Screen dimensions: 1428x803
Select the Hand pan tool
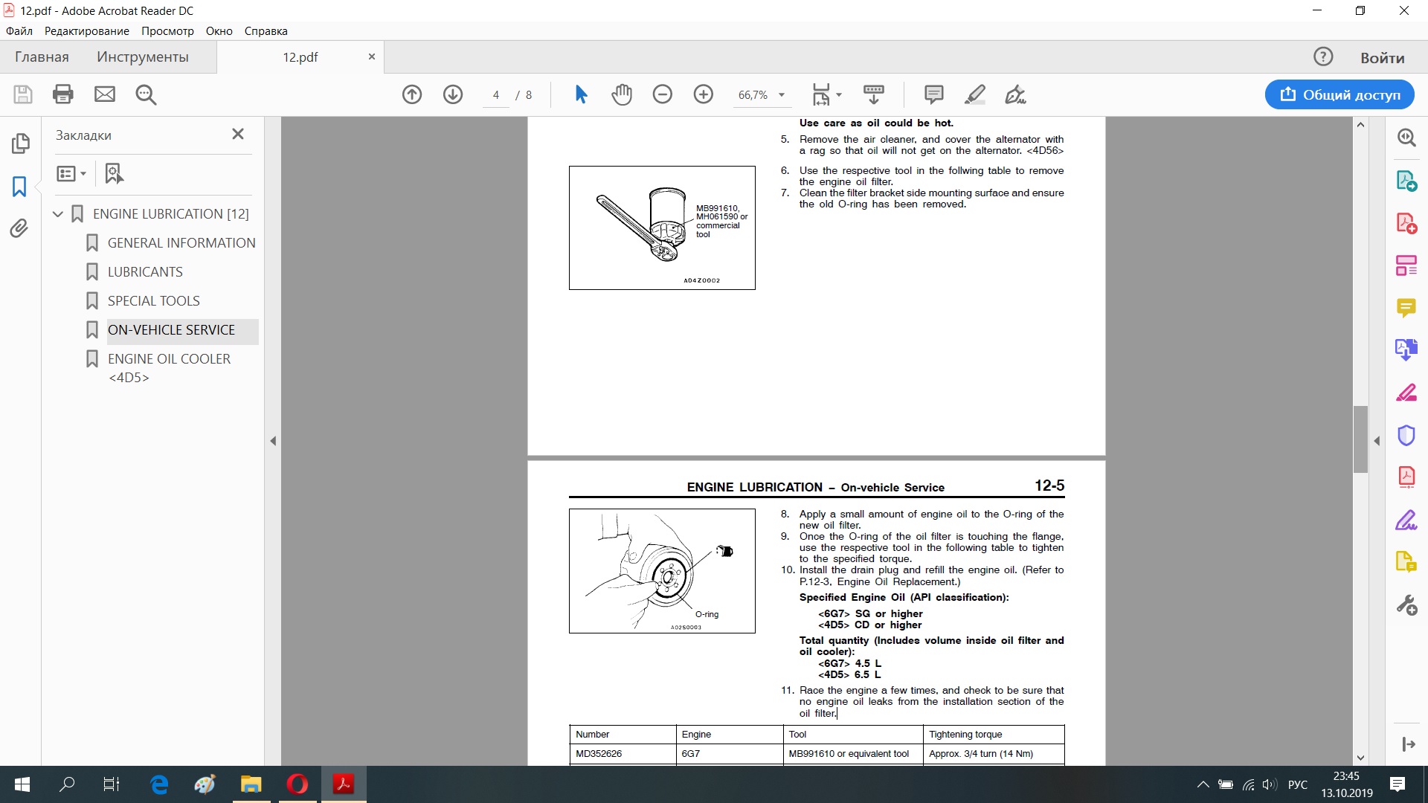pos(622,94)
